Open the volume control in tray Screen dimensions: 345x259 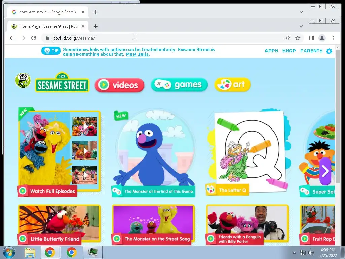[x=311, y=253]
